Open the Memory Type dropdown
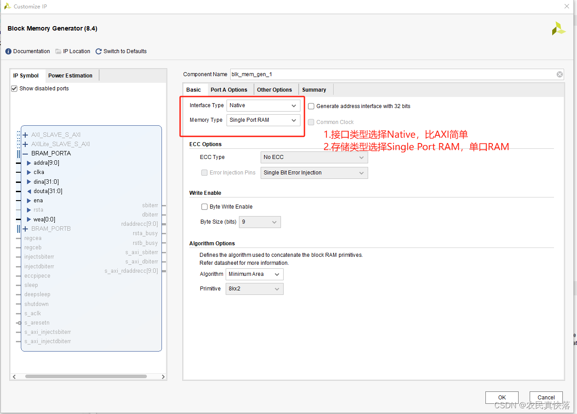The image size is (577, 414). (263, 120)
